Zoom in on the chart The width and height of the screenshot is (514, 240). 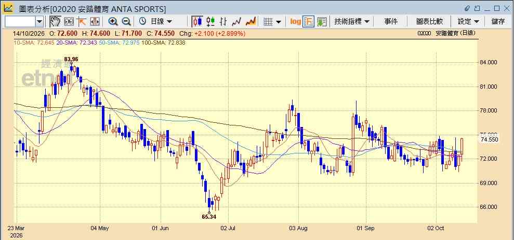tap(113, 22)
